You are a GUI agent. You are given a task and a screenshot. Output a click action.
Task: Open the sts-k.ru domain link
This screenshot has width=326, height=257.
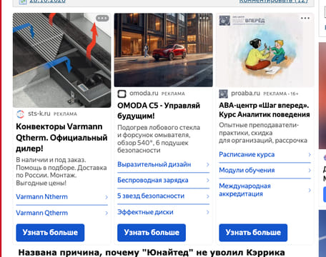[39, 114]
